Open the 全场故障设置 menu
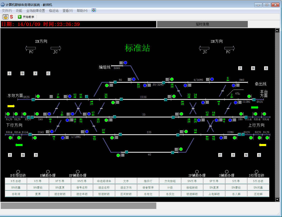 pos(36,10)
